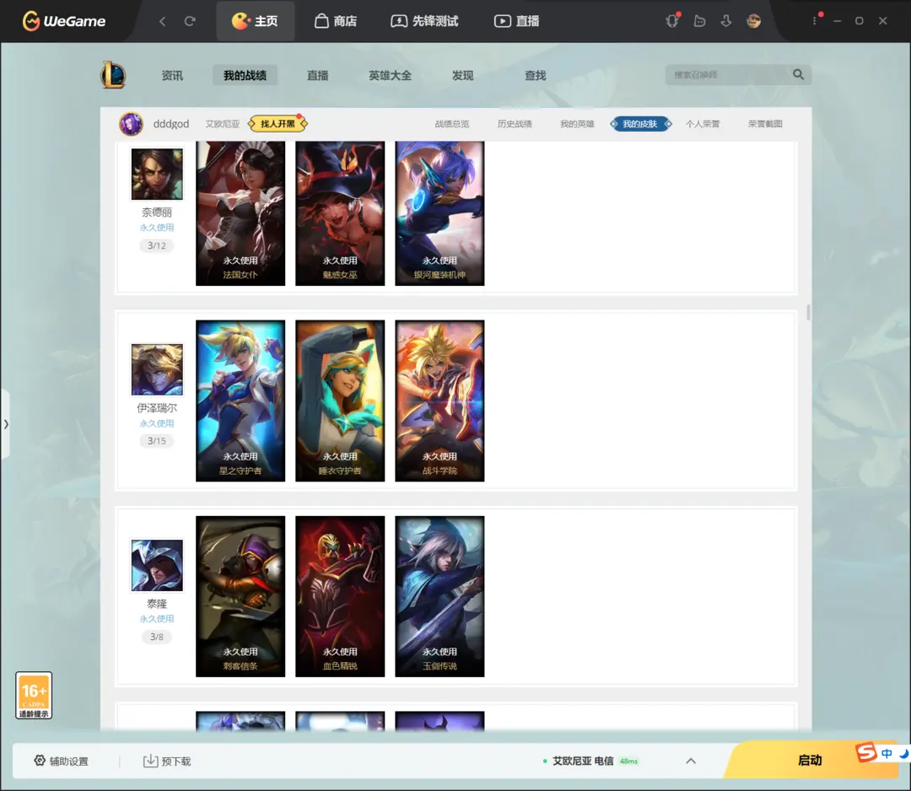The width and height of the screenshot is (911, 791).
Task: Click the 16+ age rating badge
Action: 34,695
